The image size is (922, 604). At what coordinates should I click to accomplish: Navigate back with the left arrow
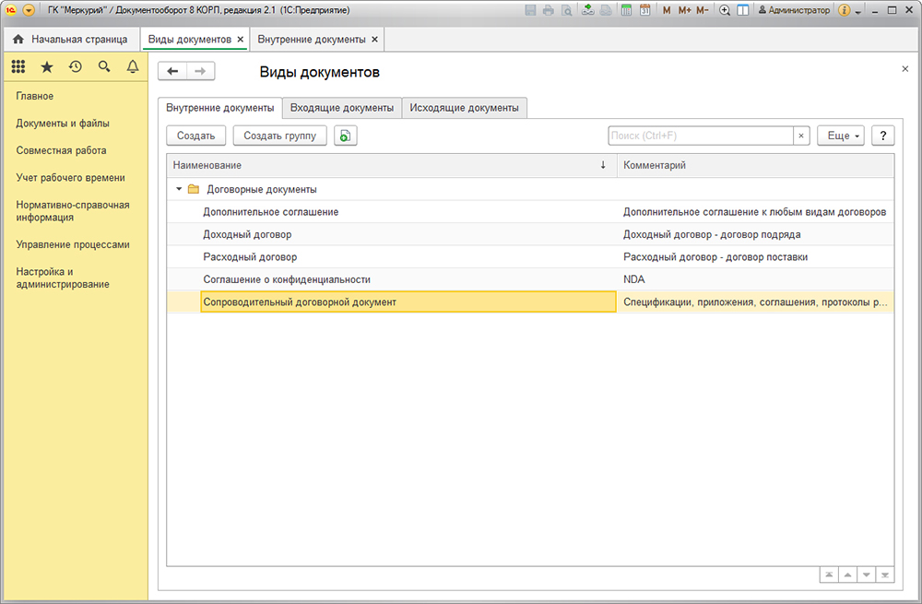point(172,72)
